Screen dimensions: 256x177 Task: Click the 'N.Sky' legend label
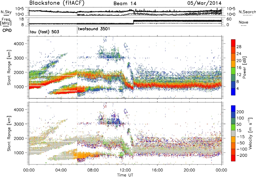point(6,12)
